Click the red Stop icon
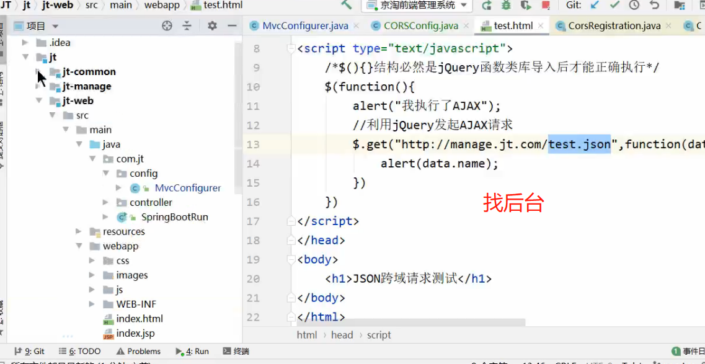This screenshot has width=705, height=364. pyautogui.click(x=546, y=6)
